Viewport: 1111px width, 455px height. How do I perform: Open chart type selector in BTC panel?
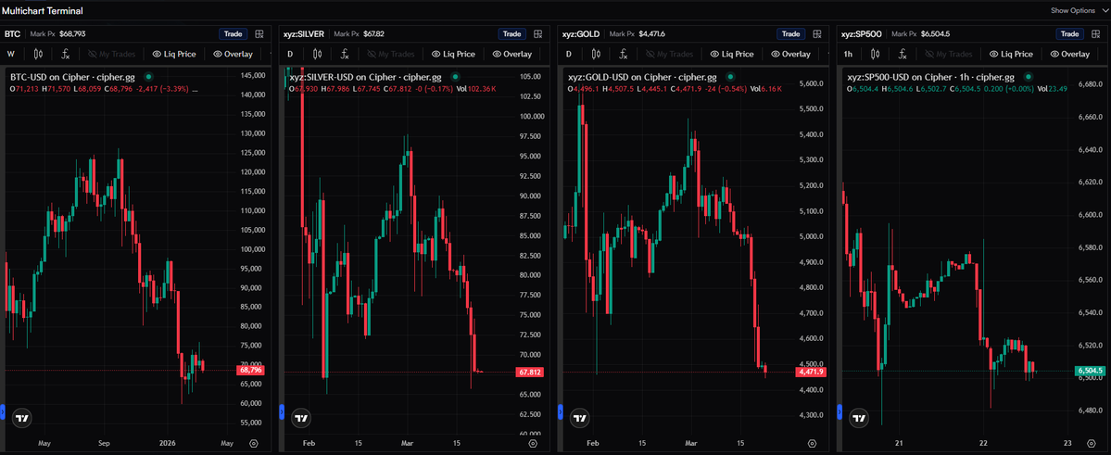tap(38, 54)
